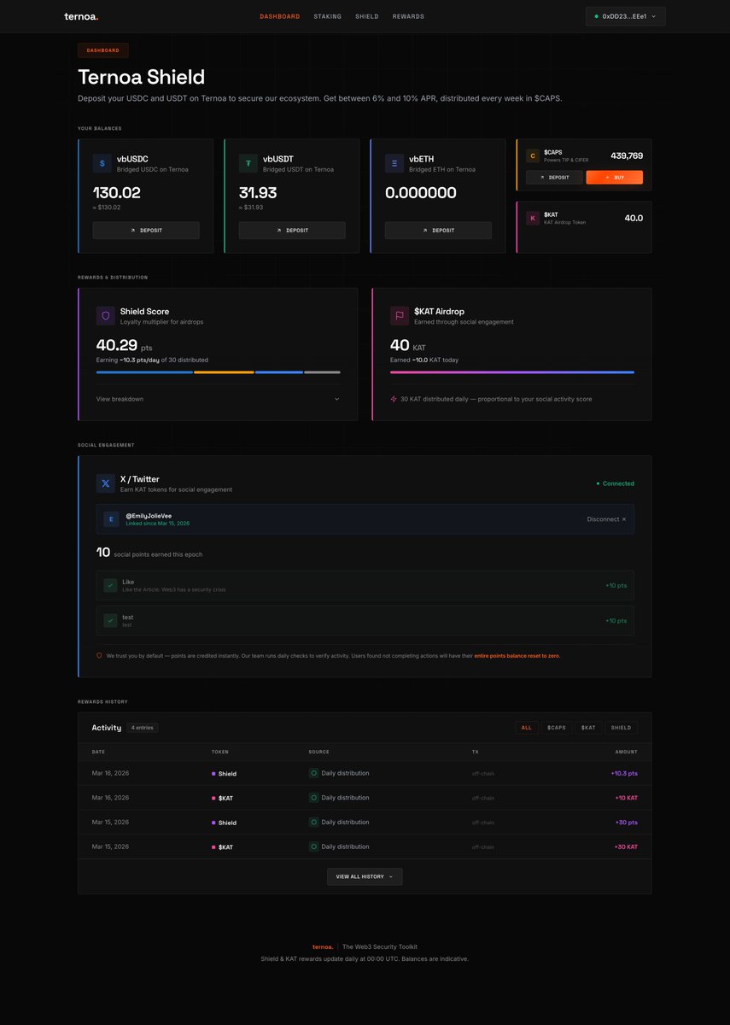The image size is (730, 1025).
Task: Click the shield warning icon in trust notice
Action: pyautogui.click(x=99, y=656)
